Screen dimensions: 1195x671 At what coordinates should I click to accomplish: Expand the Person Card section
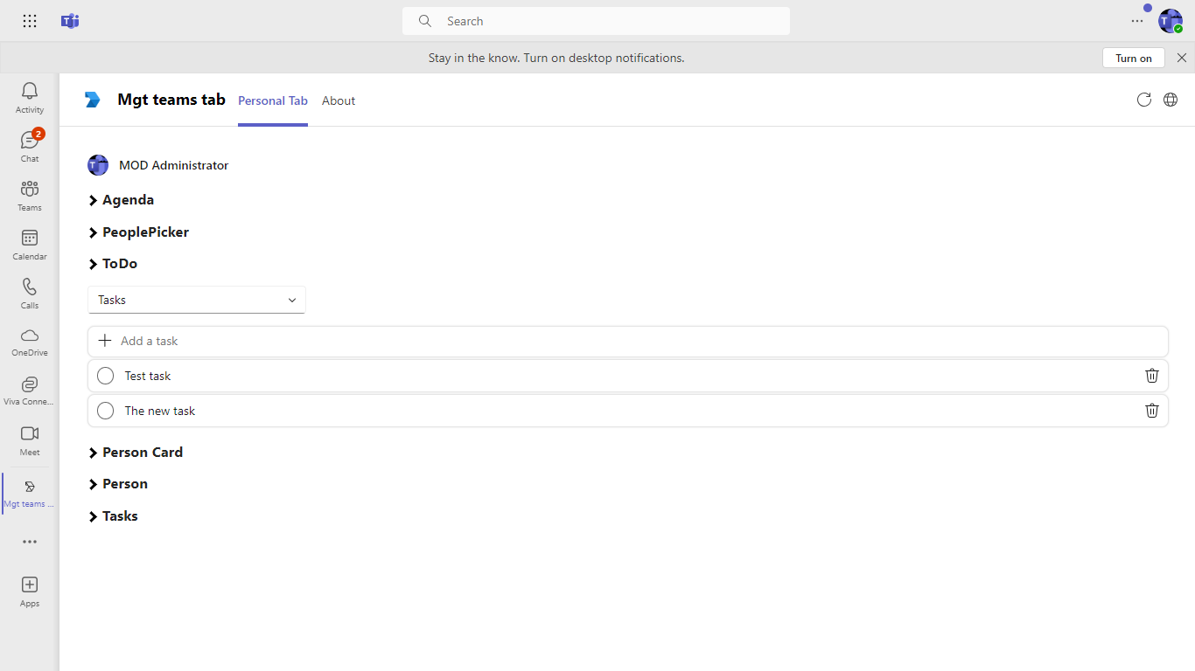pos(136,453)
